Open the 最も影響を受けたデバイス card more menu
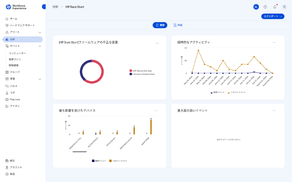The height and width of the screenshot is (182, 292). click(156, 111)
